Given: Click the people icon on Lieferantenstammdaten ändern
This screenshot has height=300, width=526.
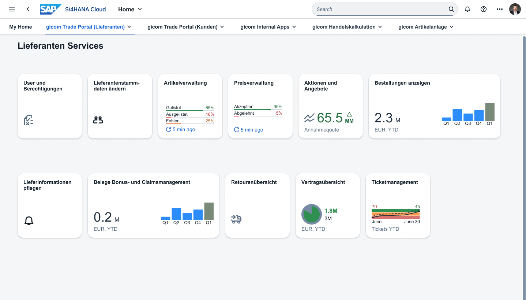Looking at the screenshot, I should 98,120.
